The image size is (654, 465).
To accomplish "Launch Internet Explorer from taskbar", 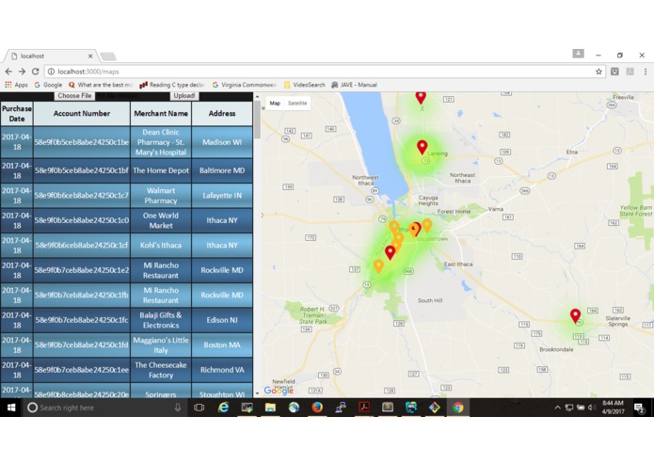I will (223, 408).
